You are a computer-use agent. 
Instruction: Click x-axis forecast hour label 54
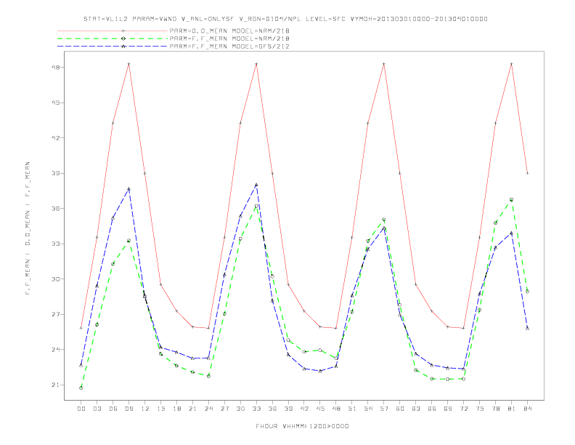(x=368, y=409)
